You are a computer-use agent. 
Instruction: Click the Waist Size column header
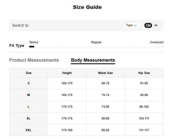pos(105,73)
